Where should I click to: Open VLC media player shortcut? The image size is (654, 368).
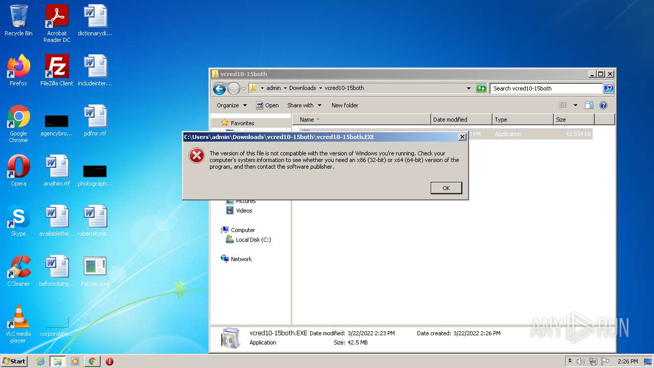click(18, 324)
